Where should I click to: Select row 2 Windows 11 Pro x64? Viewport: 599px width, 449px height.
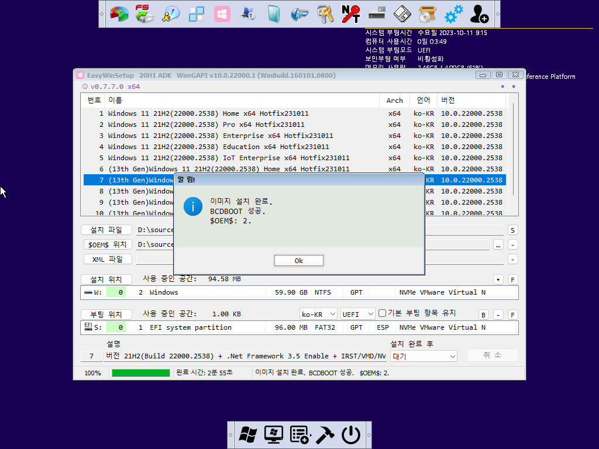click(295, 125)
